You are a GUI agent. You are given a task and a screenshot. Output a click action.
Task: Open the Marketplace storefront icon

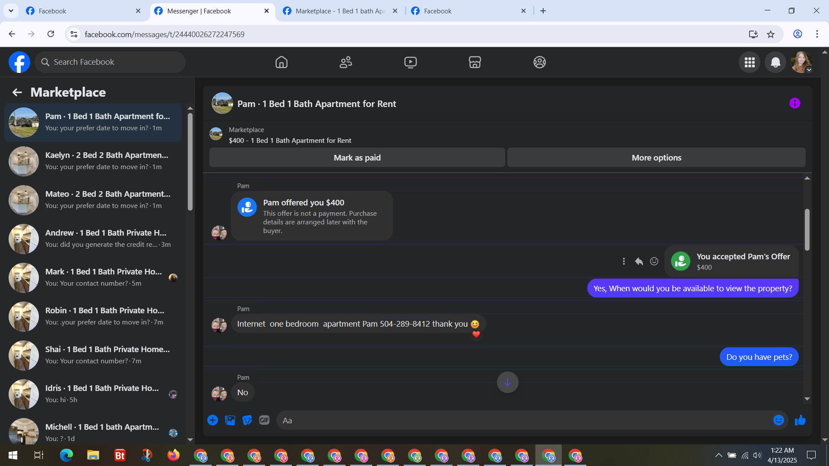475,62
